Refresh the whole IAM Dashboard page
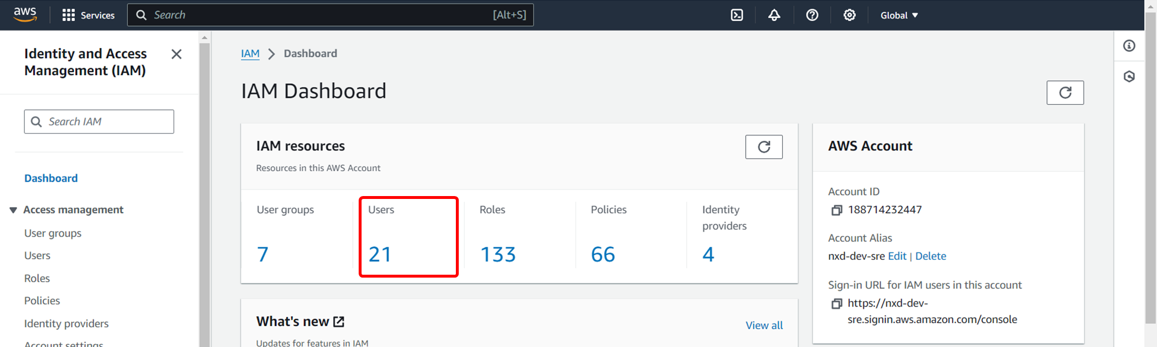Viewport: 1157px width, 347px height. 1065,93
